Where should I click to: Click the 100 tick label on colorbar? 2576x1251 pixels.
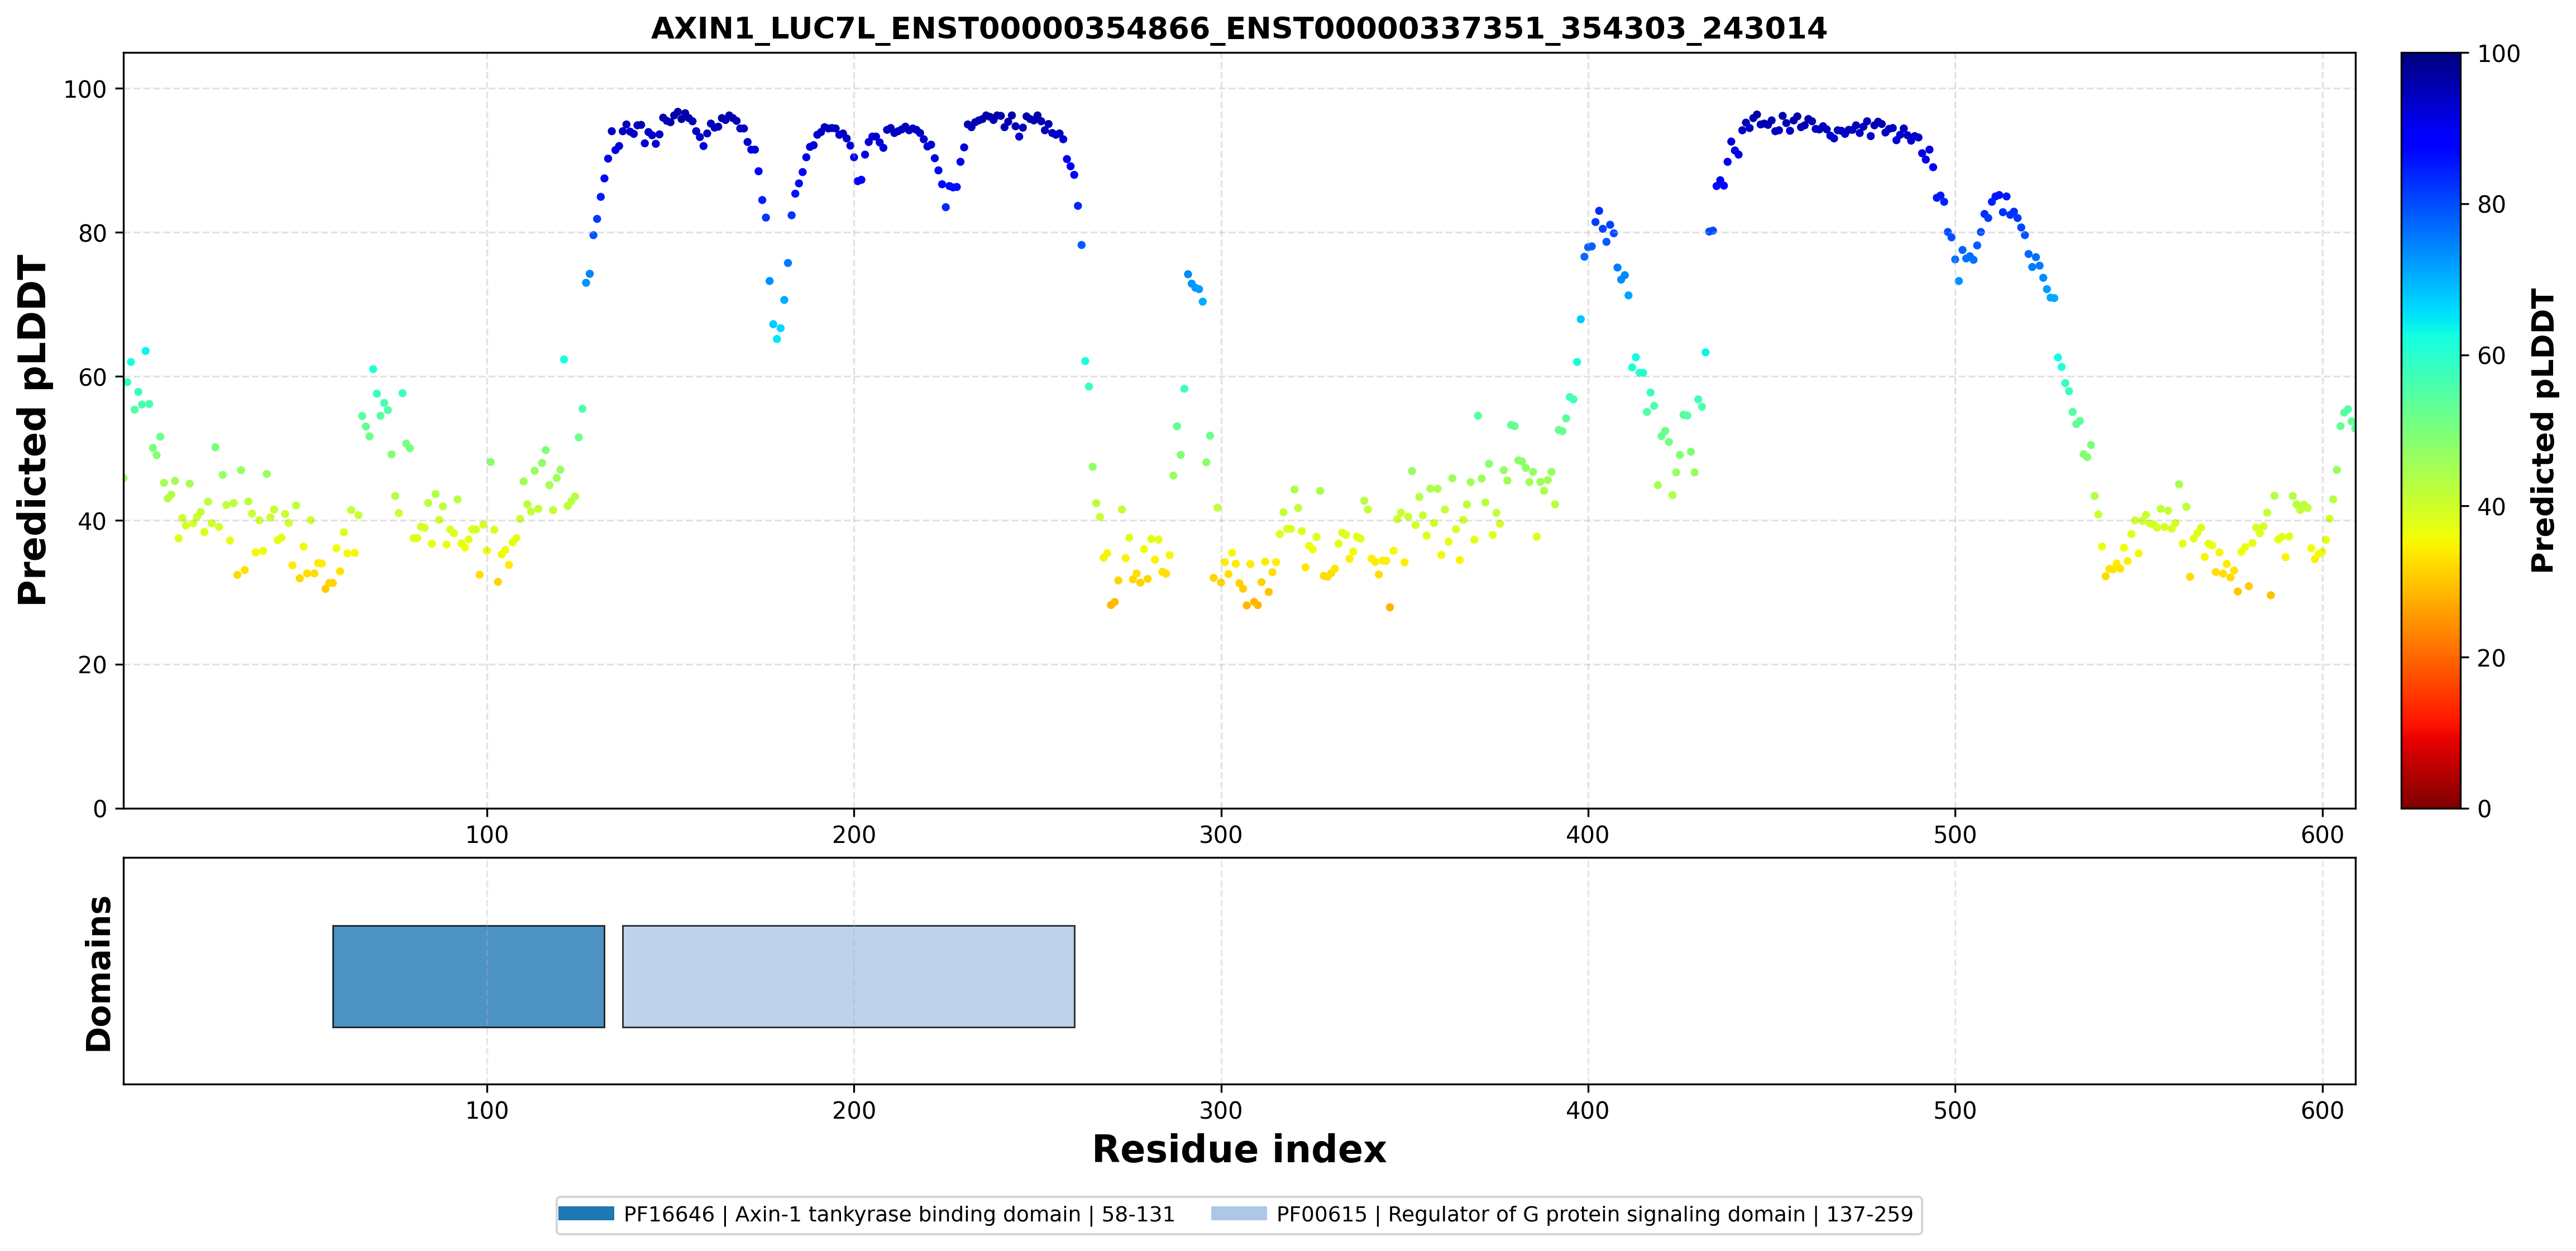pyautogui.click(x=2498, y=54)
